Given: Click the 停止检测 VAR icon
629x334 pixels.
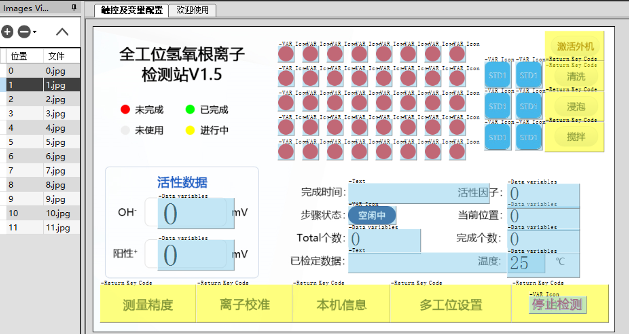Looking at the screenshot, I should pos(557,305).
